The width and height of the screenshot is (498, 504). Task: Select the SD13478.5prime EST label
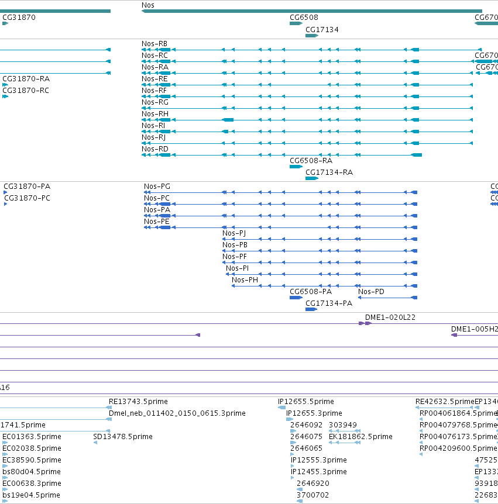click(x=122, y=437)
